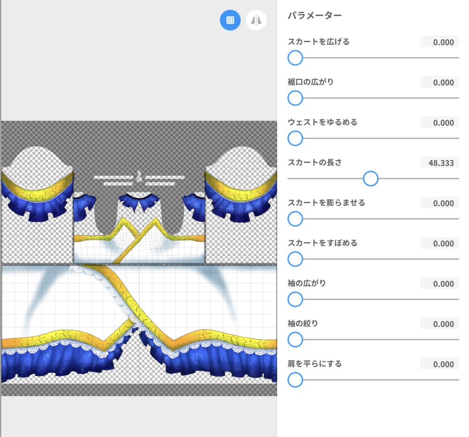Click the 裾口の広がり slider handle

[x=295, y=98]
